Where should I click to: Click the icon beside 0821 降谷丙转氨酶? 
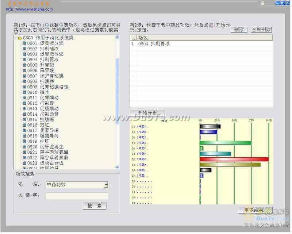pos(24,152)
